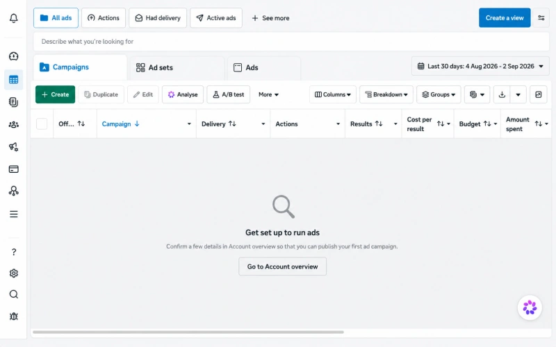Image resolution: width=556 pixels, height=347 pixels.
Task: Open the Ads reporting documents icon in sidebar
Action: (13, 102)
